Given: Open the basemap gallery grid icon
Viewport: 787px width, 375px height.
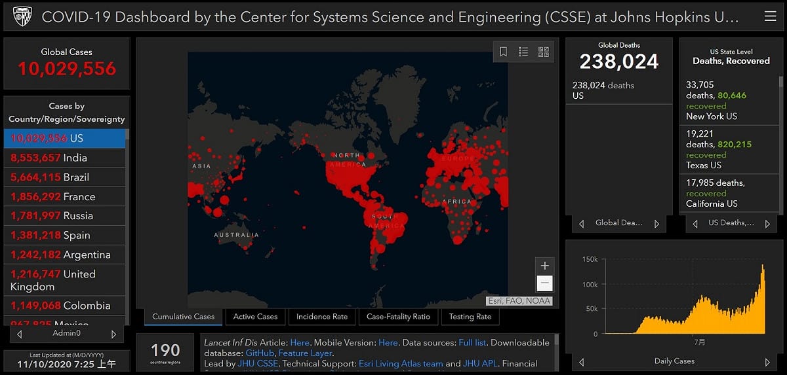Looking at the screenshot, I should tap(544, 52).
